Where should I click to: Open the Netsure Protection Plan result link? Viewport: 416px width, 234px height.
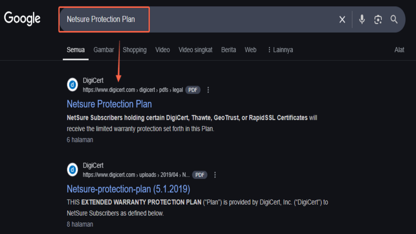(x=109, y=104)
